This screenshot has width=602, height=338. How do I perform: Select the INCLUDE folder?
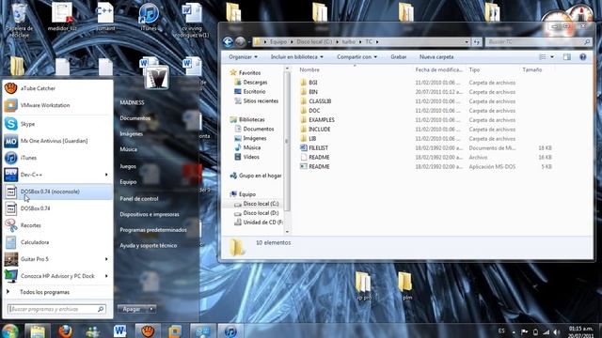(320, 130)
